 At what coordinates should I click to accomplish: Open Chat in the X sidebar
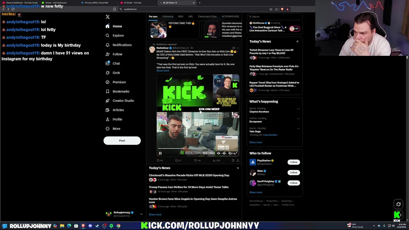113,64
